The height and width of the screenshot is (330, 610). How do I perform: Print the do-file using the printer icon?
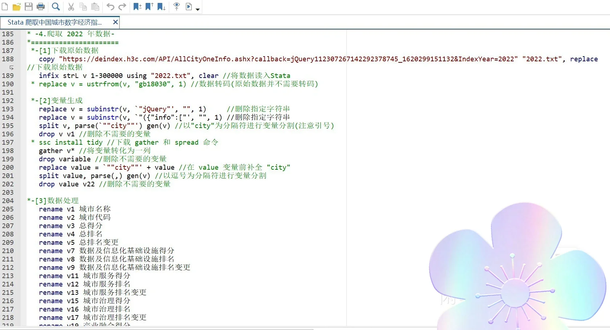41,7
